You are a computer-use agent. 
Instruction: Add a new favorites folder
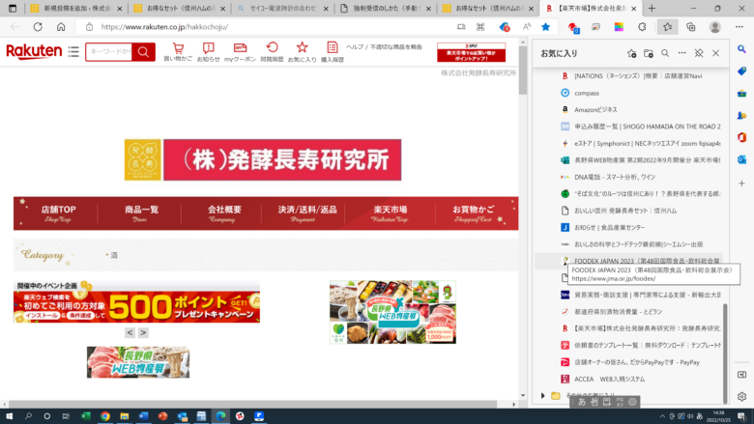coord(649,53)
